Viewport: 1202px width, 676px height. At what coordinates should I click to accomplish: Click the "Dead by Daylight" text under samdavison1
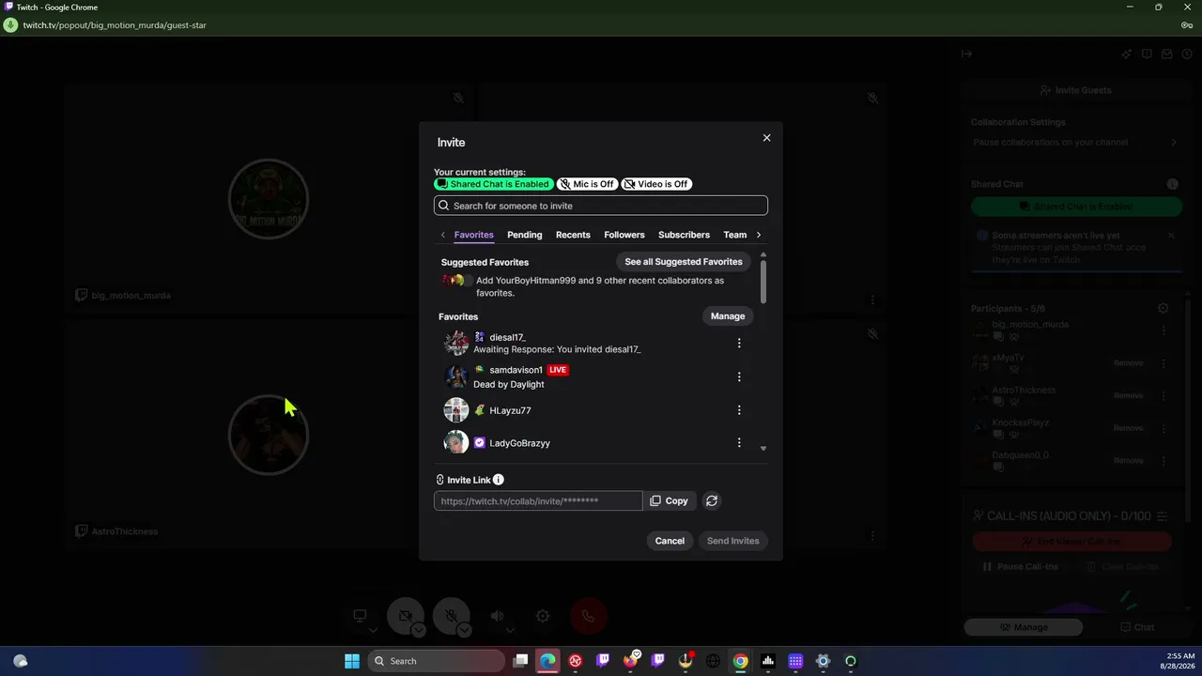pyautogui.click(x=509, y=384)
